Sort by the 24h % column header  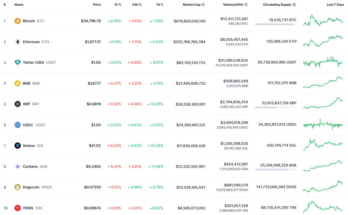[x=137, y=5]
